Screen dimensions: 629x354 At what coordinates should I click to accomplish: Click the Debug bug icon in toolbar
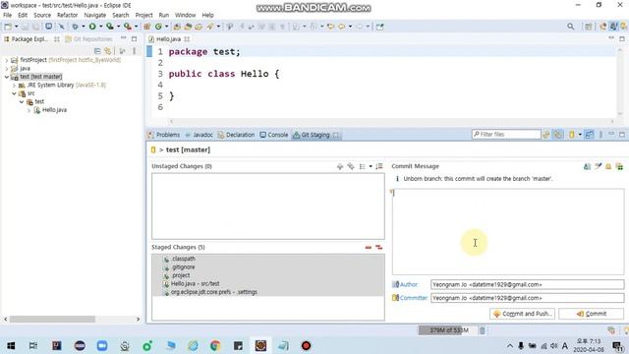[75, 27]
